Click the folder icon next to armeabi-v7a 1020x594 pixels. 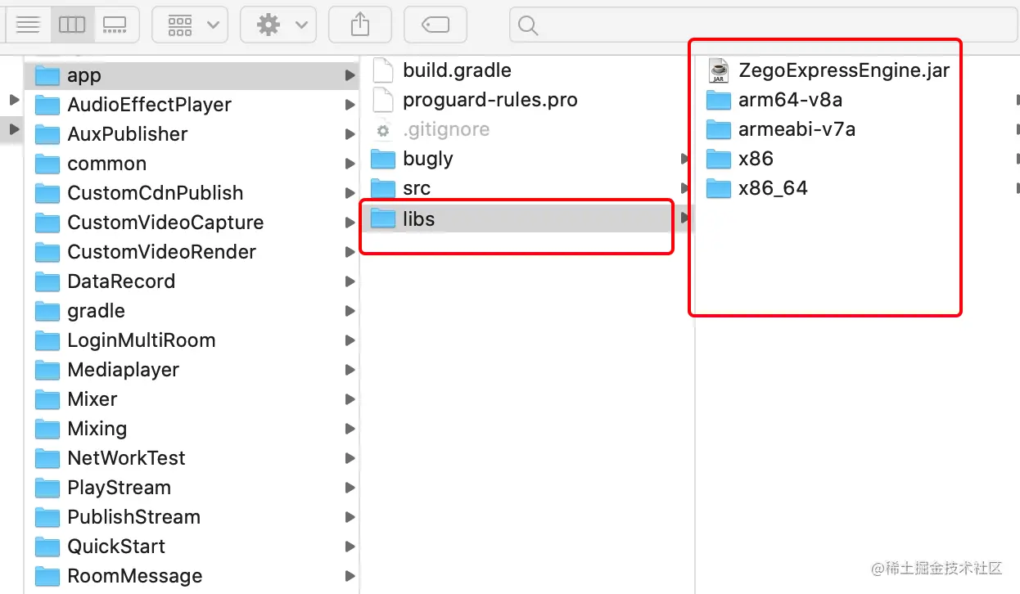click(719, 129)
